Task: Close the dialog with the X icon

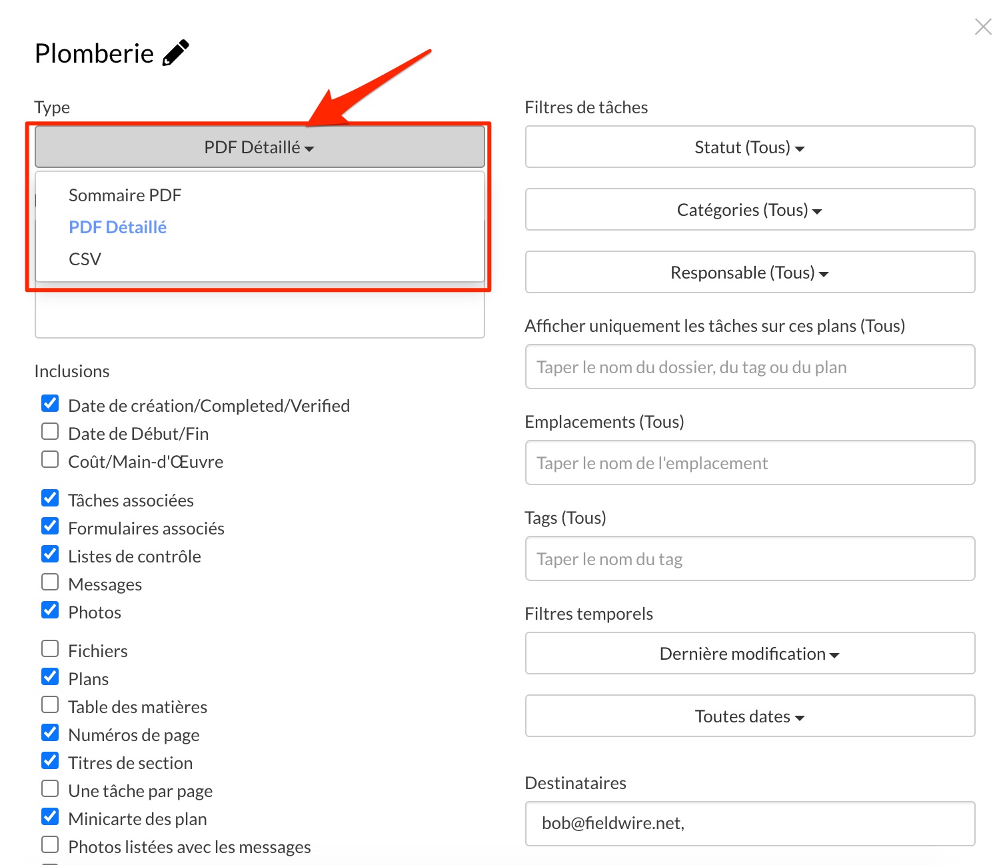Action: [983, 27]
